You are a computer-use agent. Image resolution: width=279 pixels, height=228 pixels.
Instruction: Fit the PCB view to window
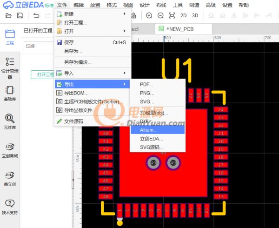click(172, 16)
